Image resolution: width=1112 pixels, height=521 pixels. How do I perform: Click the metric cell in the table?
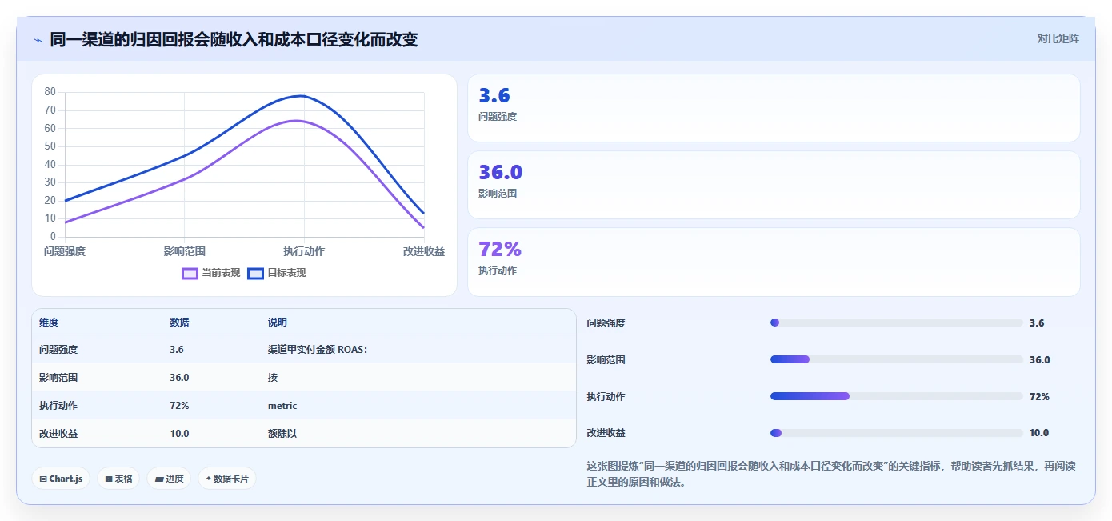pyautogui.click(x=282, y=406)
